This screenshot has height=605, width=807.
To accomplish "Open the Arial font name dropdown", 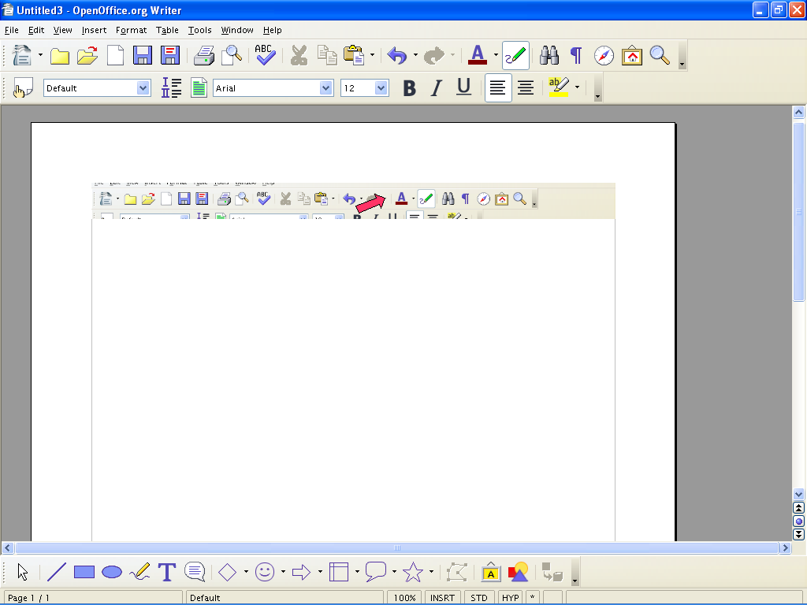I will click(325, 88).
